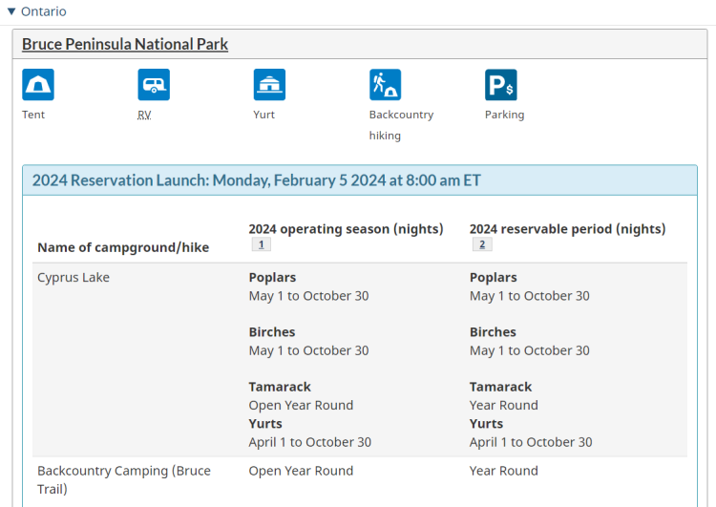Click the Tent text label

(33, 115)
